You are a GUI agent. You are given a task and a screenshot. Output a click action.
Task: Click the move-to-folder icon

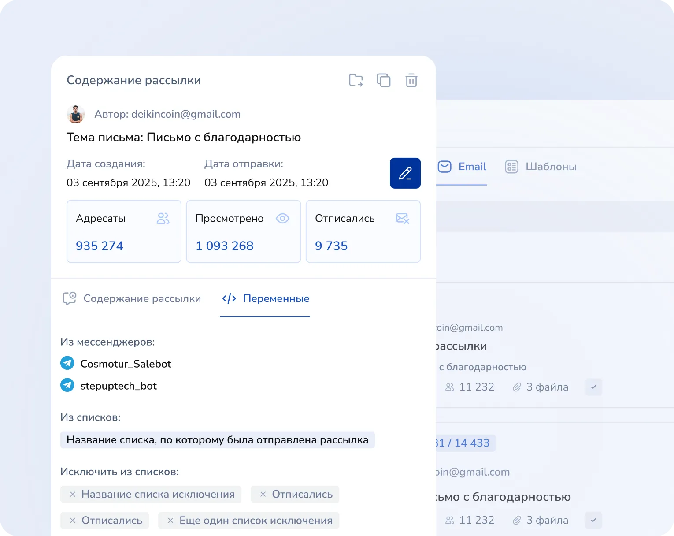click(356, 80)
